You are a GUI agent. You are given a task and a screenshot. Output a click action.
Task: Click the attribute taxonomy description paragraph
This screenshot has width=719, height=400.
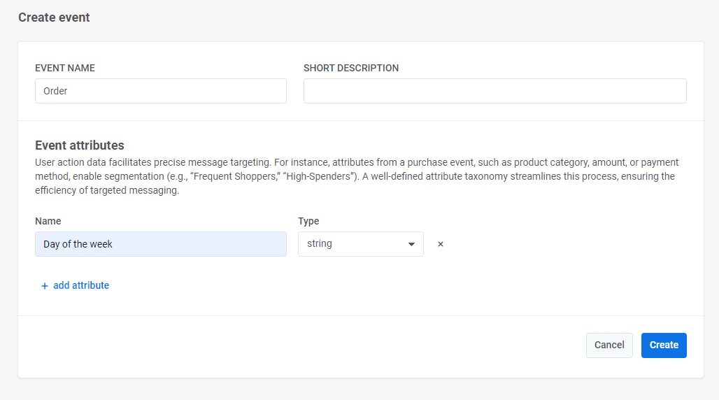357,176
